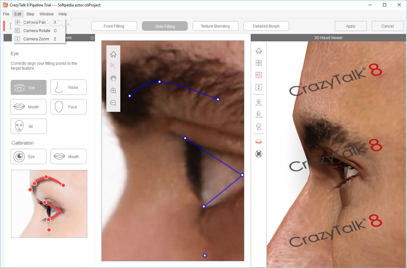This screenshot has width=407, height=268.
Task: Select the Side Fitting step
Action: (165, 26)
